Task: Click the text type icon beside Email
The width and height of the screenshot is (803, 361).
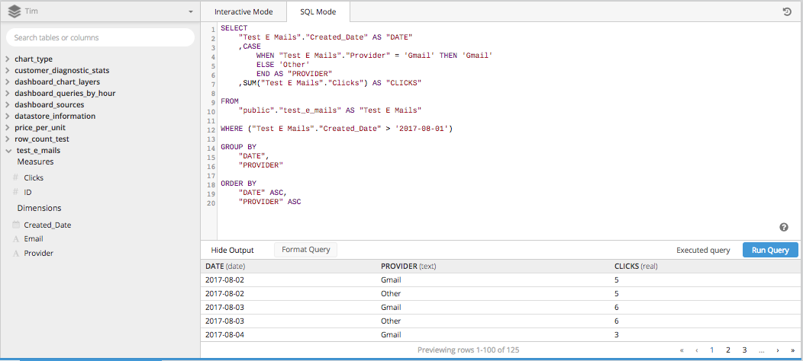Action: tap(15, 239)
